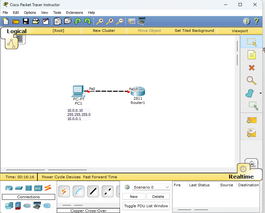This screenshot has height=213, width=265.
Task: Click Fast Forward Time
Action: click(x=100, y=177)
